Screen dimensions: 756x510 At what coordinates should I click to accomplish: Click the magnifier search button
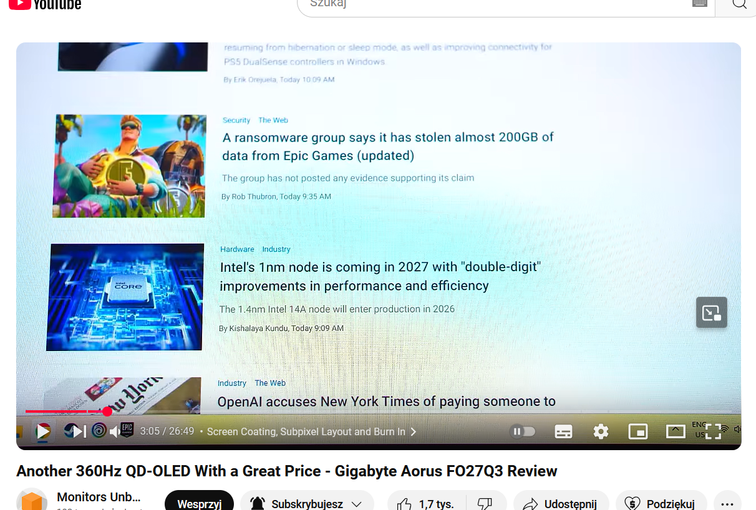[739, 4]
